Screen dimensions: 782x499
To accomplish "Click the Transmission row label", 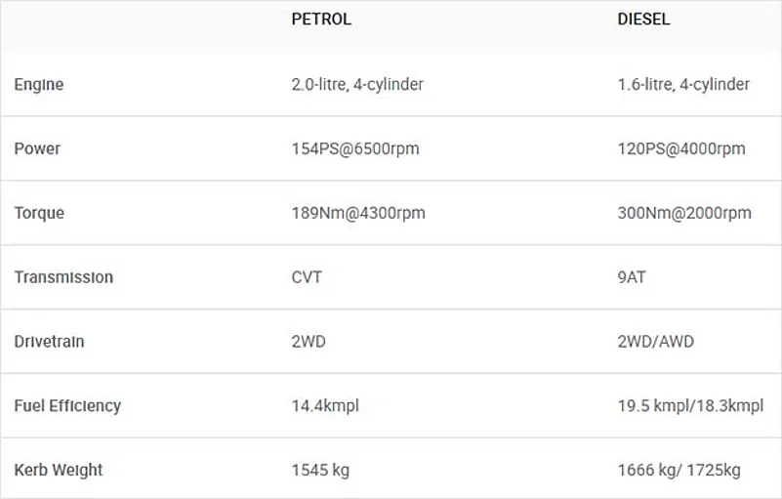I will (63, 277).
